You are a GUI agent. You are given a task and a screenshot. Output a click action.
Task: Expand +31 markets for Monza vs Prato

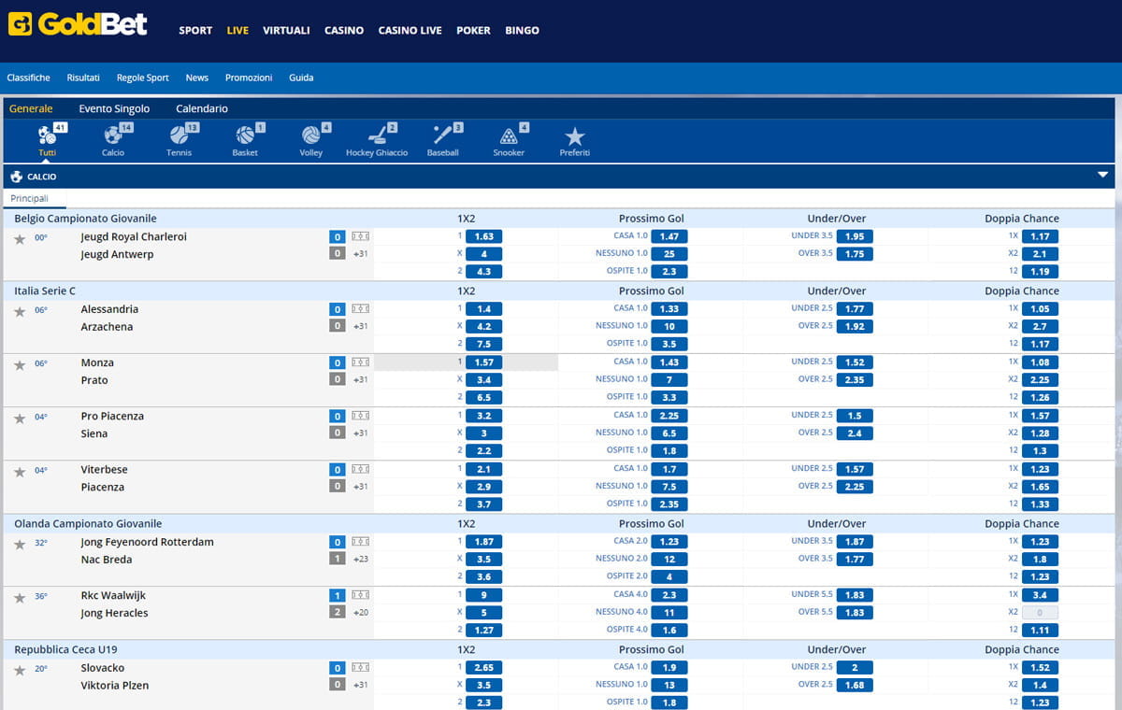(360, 379)
